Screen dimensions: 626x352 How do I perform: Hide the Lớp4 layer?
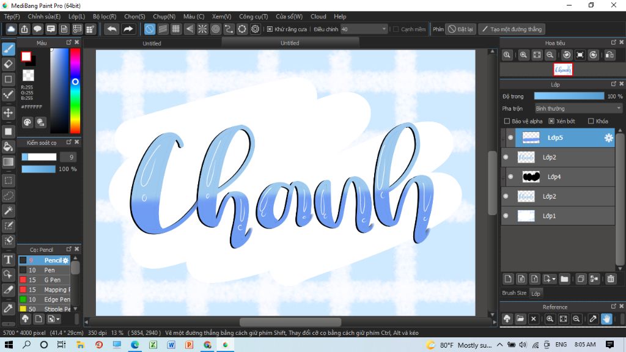click(510, 177)
